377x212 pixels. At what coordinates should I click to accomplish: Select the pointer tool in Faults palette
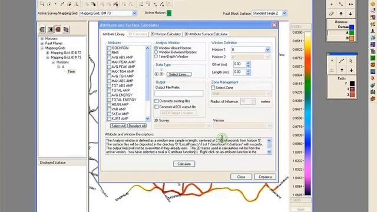point(351,61)
